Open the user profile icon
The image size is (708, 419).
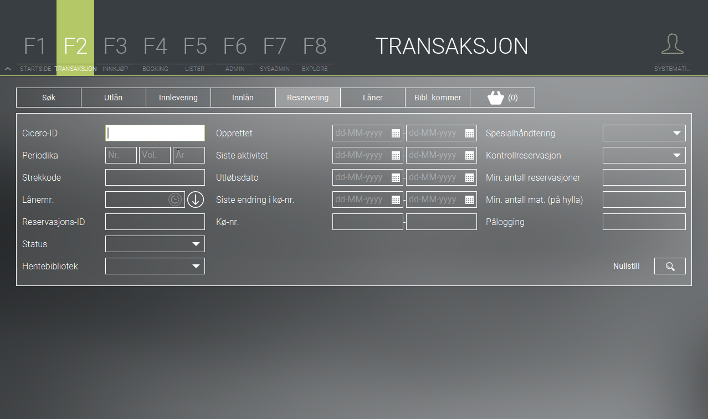[673, 44]
